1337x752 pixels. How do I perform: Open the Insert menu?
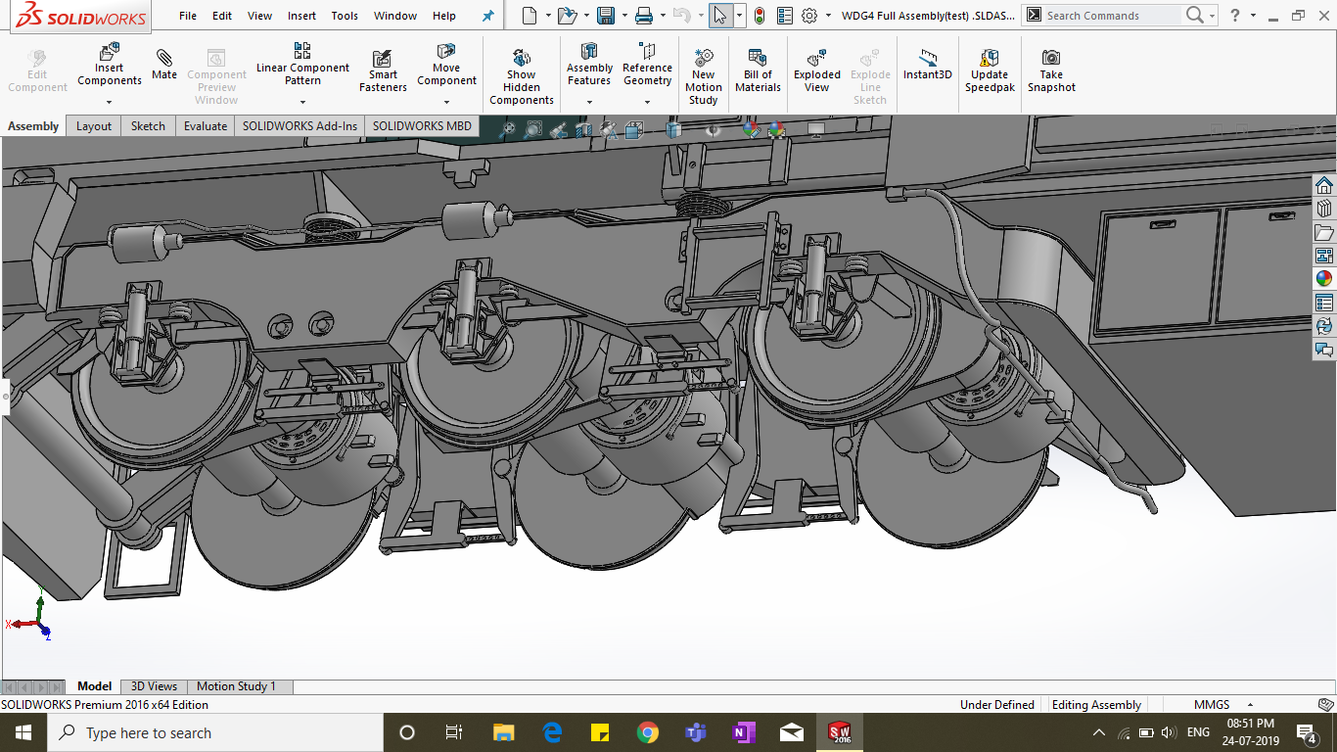301,16
